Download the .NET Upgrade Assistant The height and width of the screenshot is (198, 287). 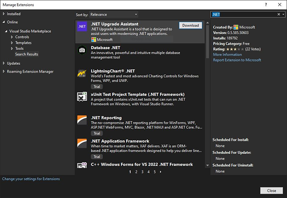[x=190, y=25]
